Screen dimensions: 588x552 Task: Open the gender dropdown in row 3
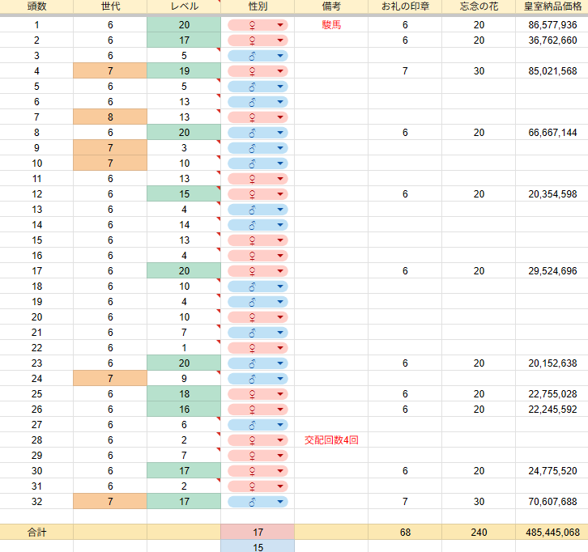coord(258,56)
